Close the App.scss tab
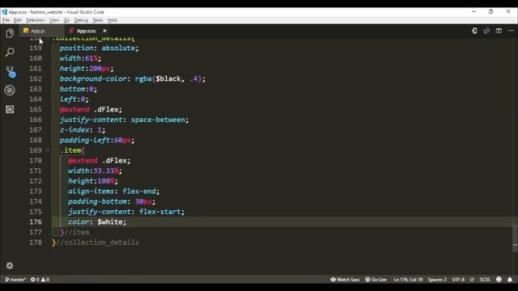This screenshot has height=291, width=518. pyautogui.click(x=104, y=31)
